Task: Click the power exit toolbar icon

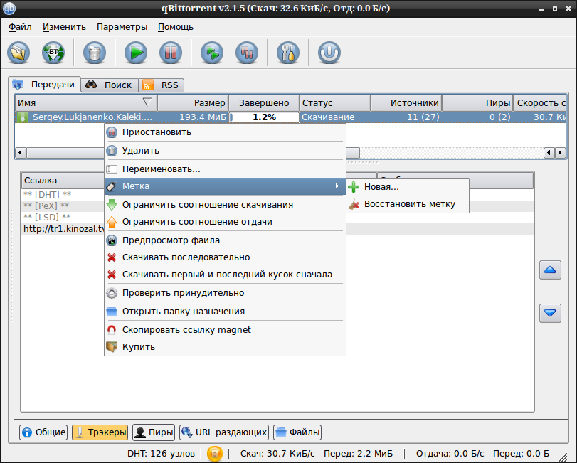Action: [329, 53]
